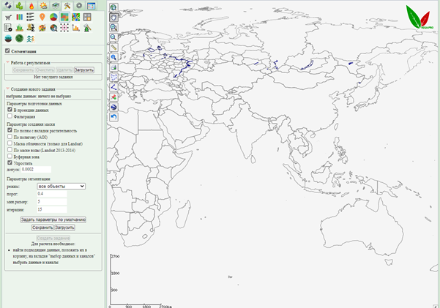The width and height of the screenshot is (440, 308).
Task: Click the ruler measurement tool
Action: click(114, 47)
